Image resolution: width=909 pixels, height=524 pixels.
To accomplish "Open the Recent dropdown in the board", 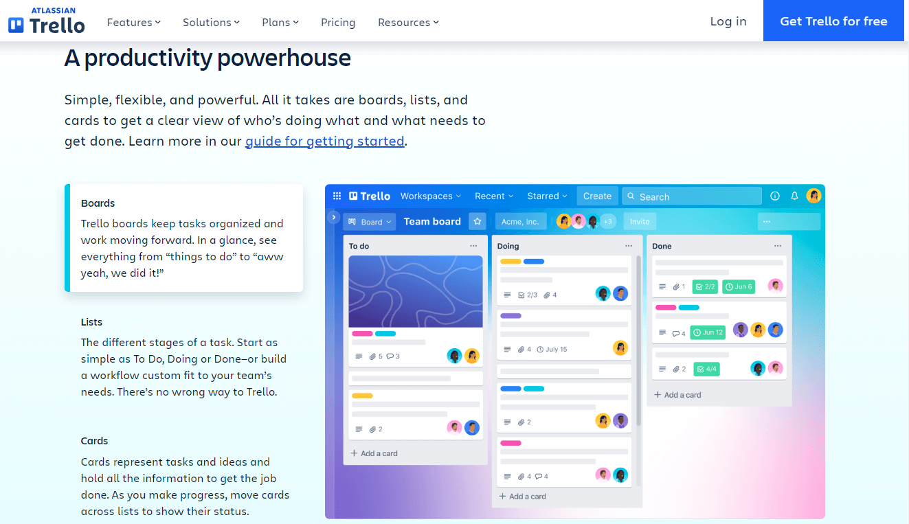I will coord(494,196).
